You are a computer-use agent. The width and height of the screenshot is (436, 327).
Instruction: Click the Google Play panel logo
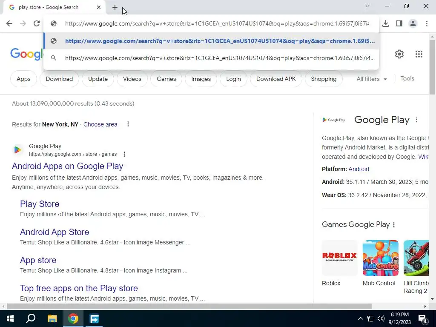pos(334,120)
